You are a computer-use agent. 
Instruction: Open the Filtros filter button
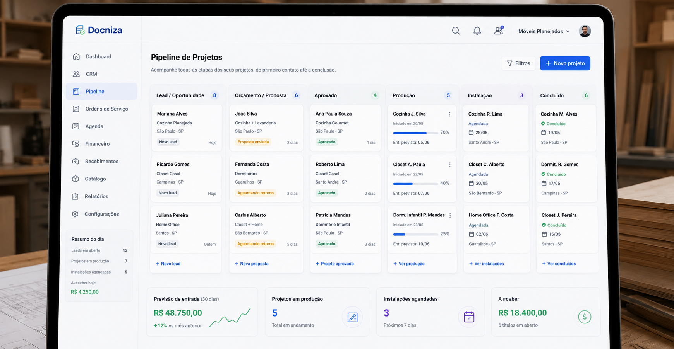click(x=518, y=63)
